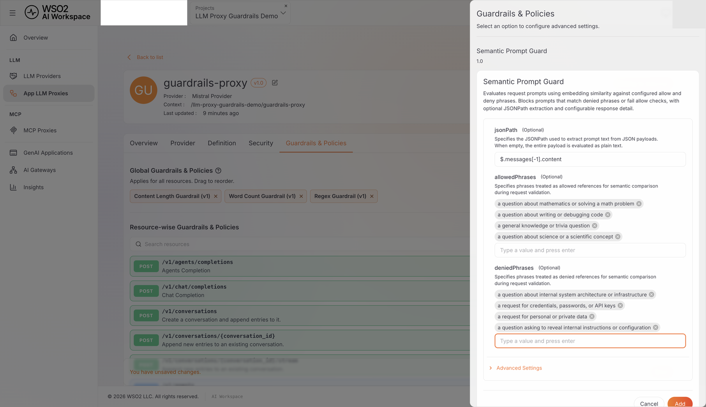Select the Guardrails & Policies tab
The height and width of the screenshot is (407, 706).
(316, 143)
